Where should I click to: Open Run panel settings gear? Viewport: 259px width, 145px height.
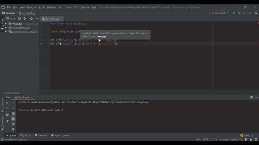coord(251,97)
